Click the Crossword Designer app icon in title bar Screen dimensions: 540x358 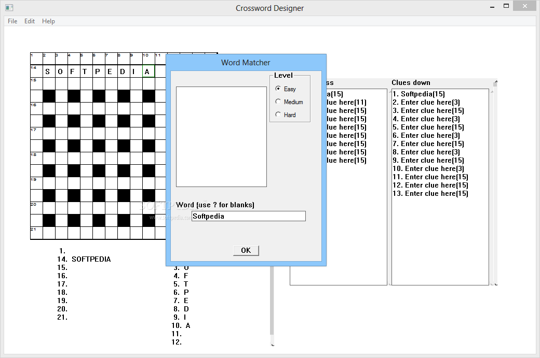pos(9,8)
